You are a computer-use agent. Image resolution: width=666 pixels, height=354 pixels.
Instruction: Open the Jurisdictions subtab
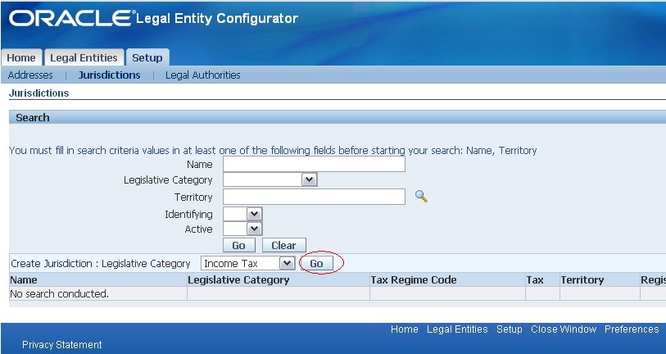(109, 75)
